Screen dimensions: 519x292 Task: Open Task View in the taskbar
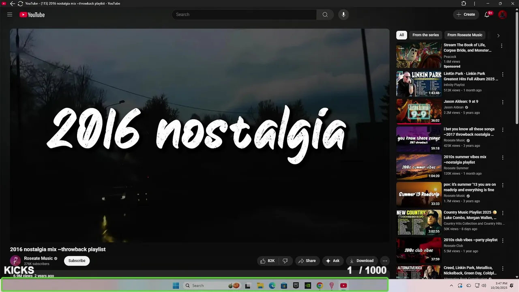pos(248,286)
